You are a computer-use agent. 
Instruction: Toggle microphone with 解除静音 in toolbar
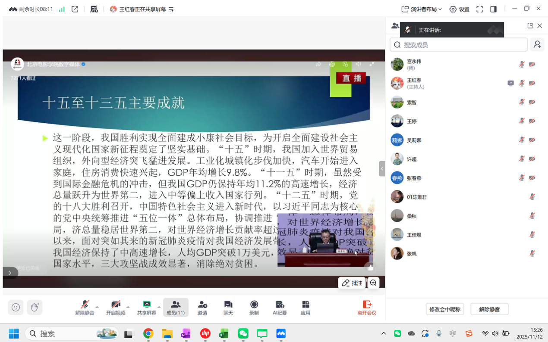85,308
